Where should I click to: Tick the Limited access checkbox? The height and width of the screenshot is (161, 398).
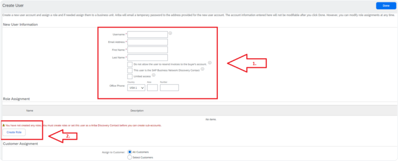[130, 77]
